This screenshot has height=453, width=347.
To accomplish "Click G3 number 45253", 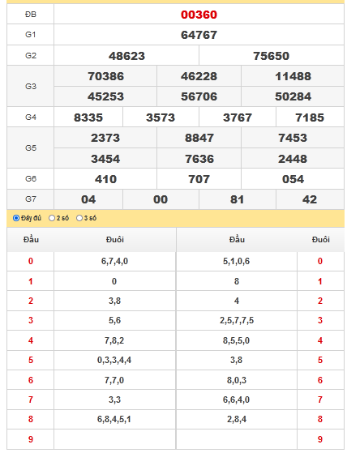I will [105, 96].
